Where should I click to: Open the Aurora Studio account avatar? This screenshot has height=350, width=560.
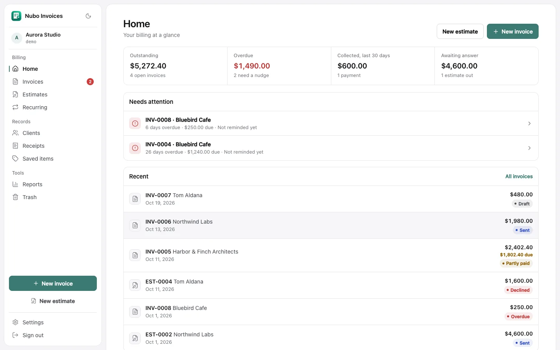[x=17, y=38]
